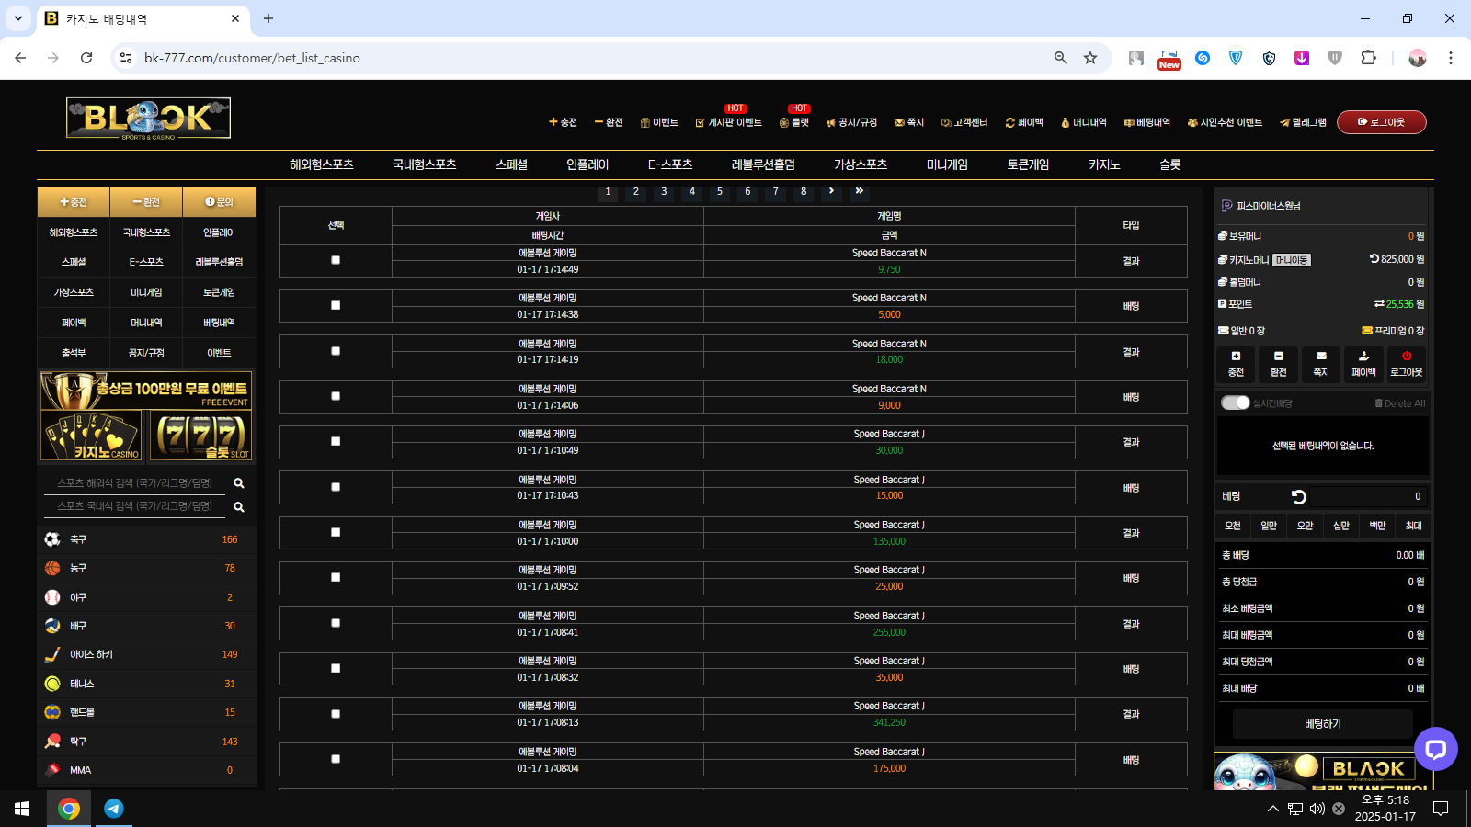Toggle the 실시간배당 switch
1471x827 pixels.
[x=1236, y=402]
